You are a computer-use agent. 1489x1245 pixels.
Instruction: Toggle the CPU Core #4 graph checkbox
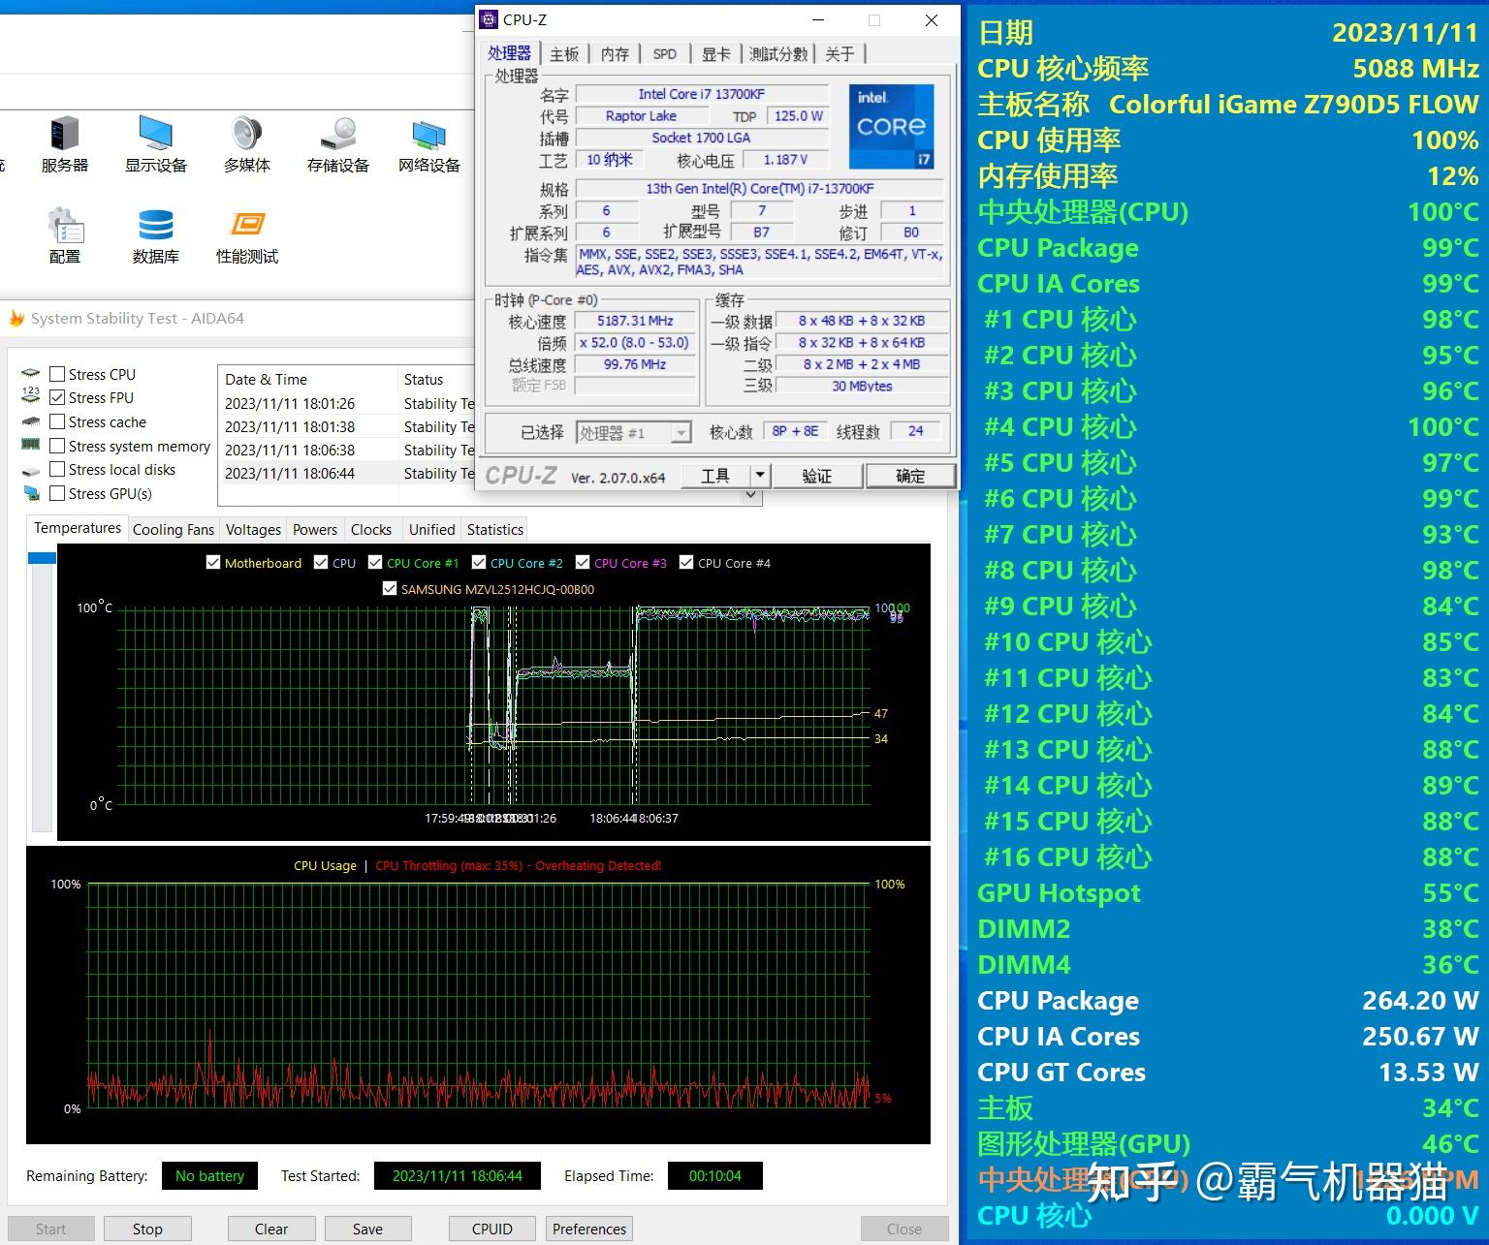pyautogui.click(x=686, y=562)
